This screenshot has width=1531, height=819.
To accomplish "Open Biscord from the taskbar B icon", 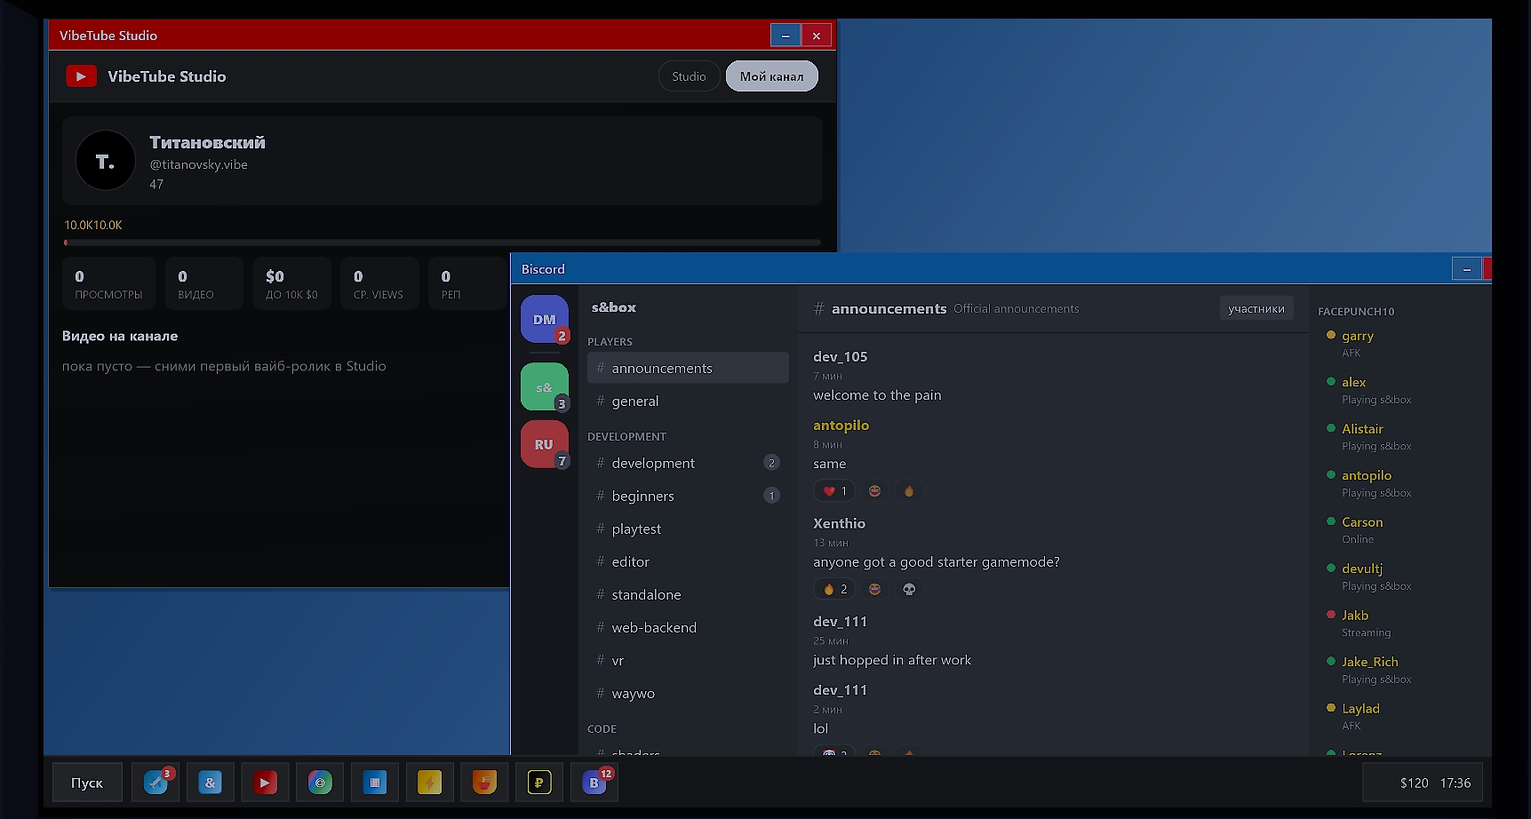I will (x=594, y=783).
